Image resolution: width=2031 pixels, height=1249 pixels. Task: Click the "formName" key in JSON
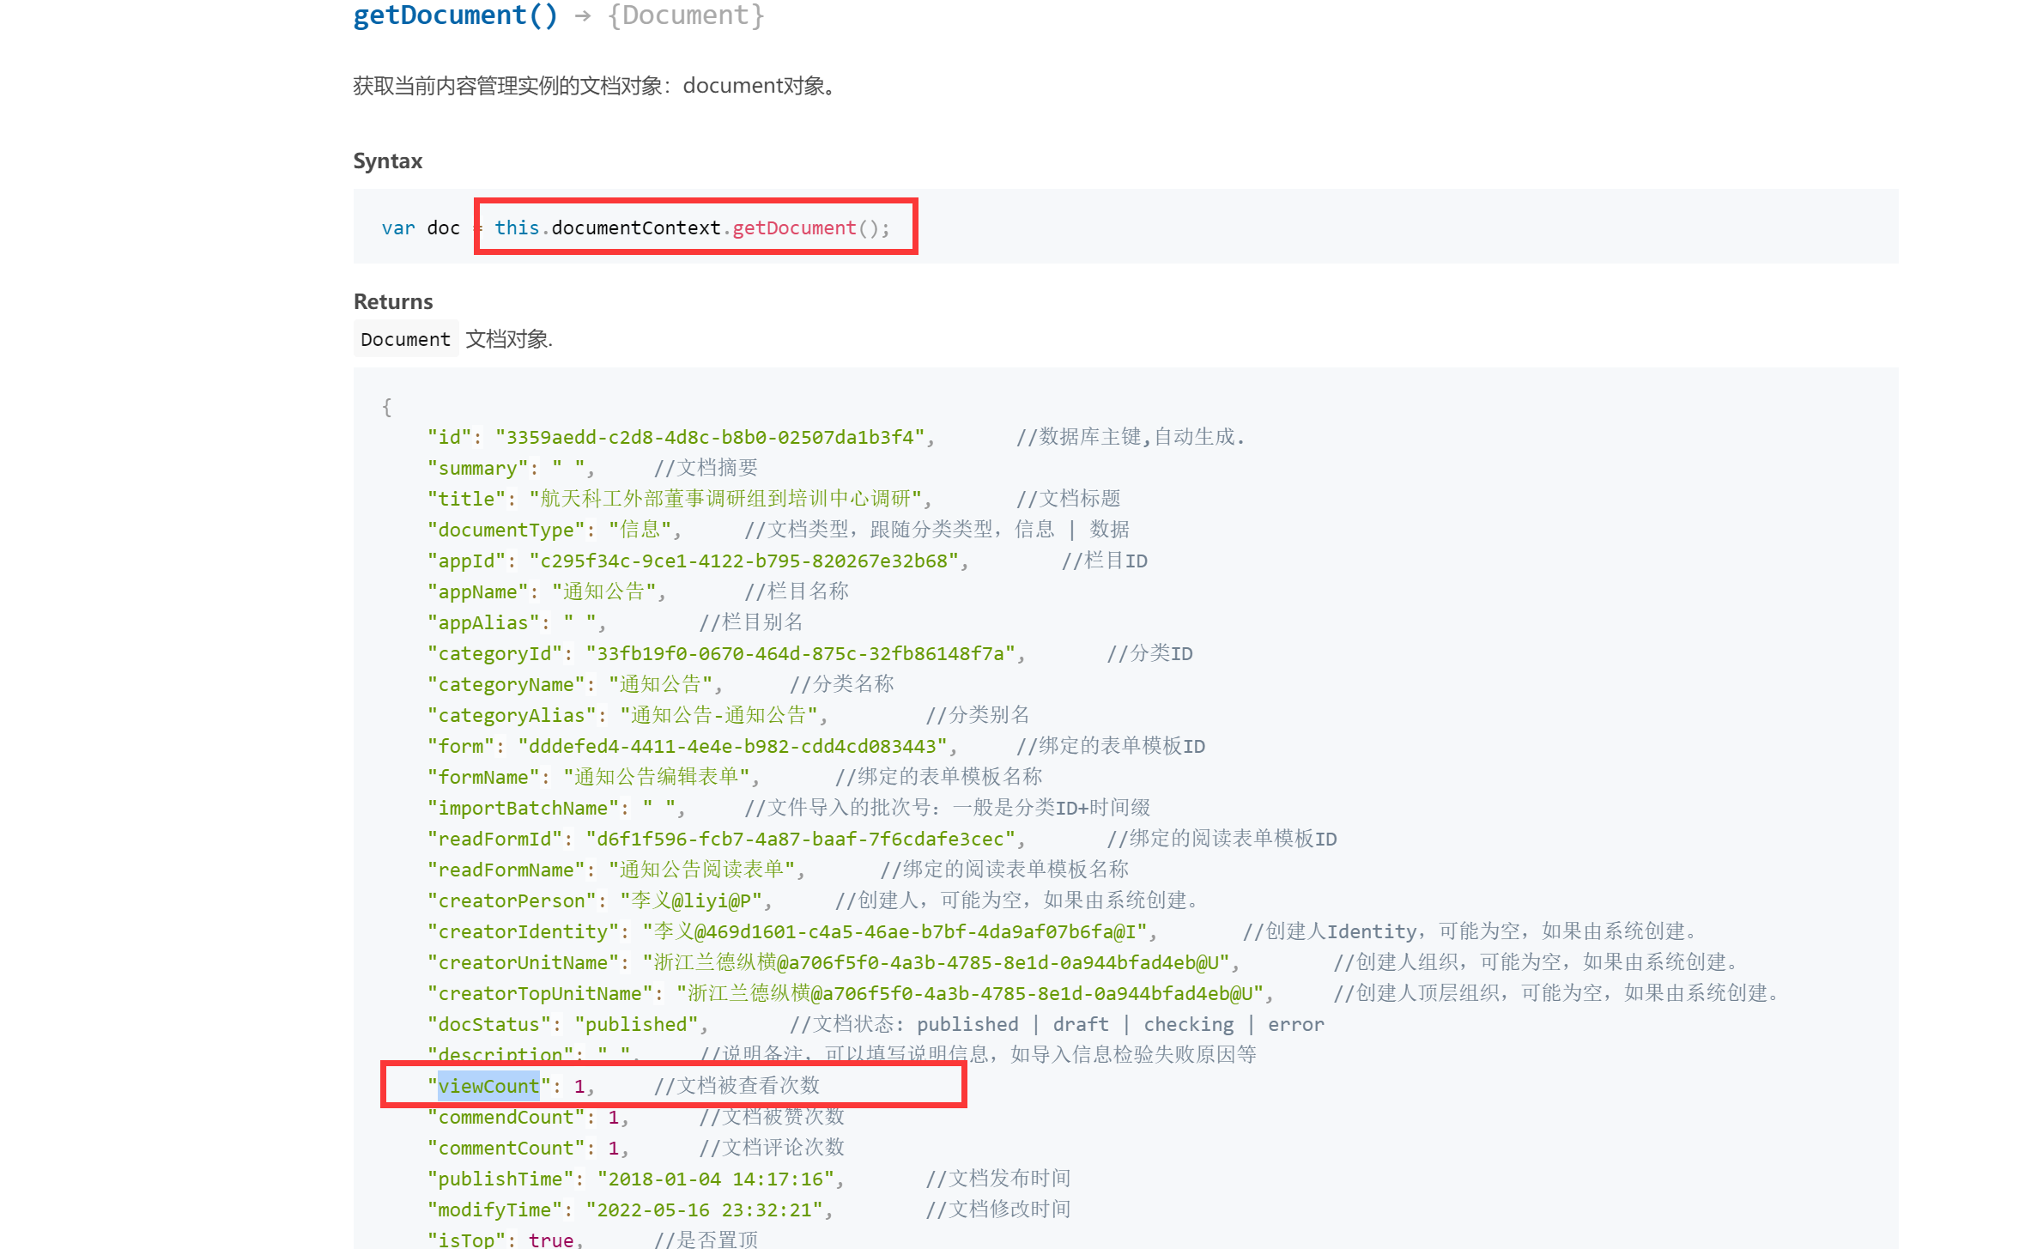coord(483,778)
